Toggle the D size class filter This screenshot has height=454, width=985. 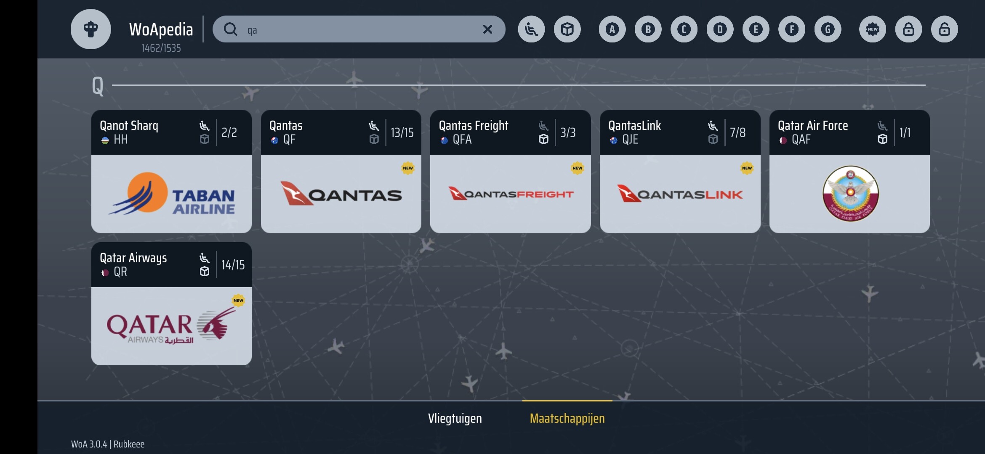(x=720, y=29)
